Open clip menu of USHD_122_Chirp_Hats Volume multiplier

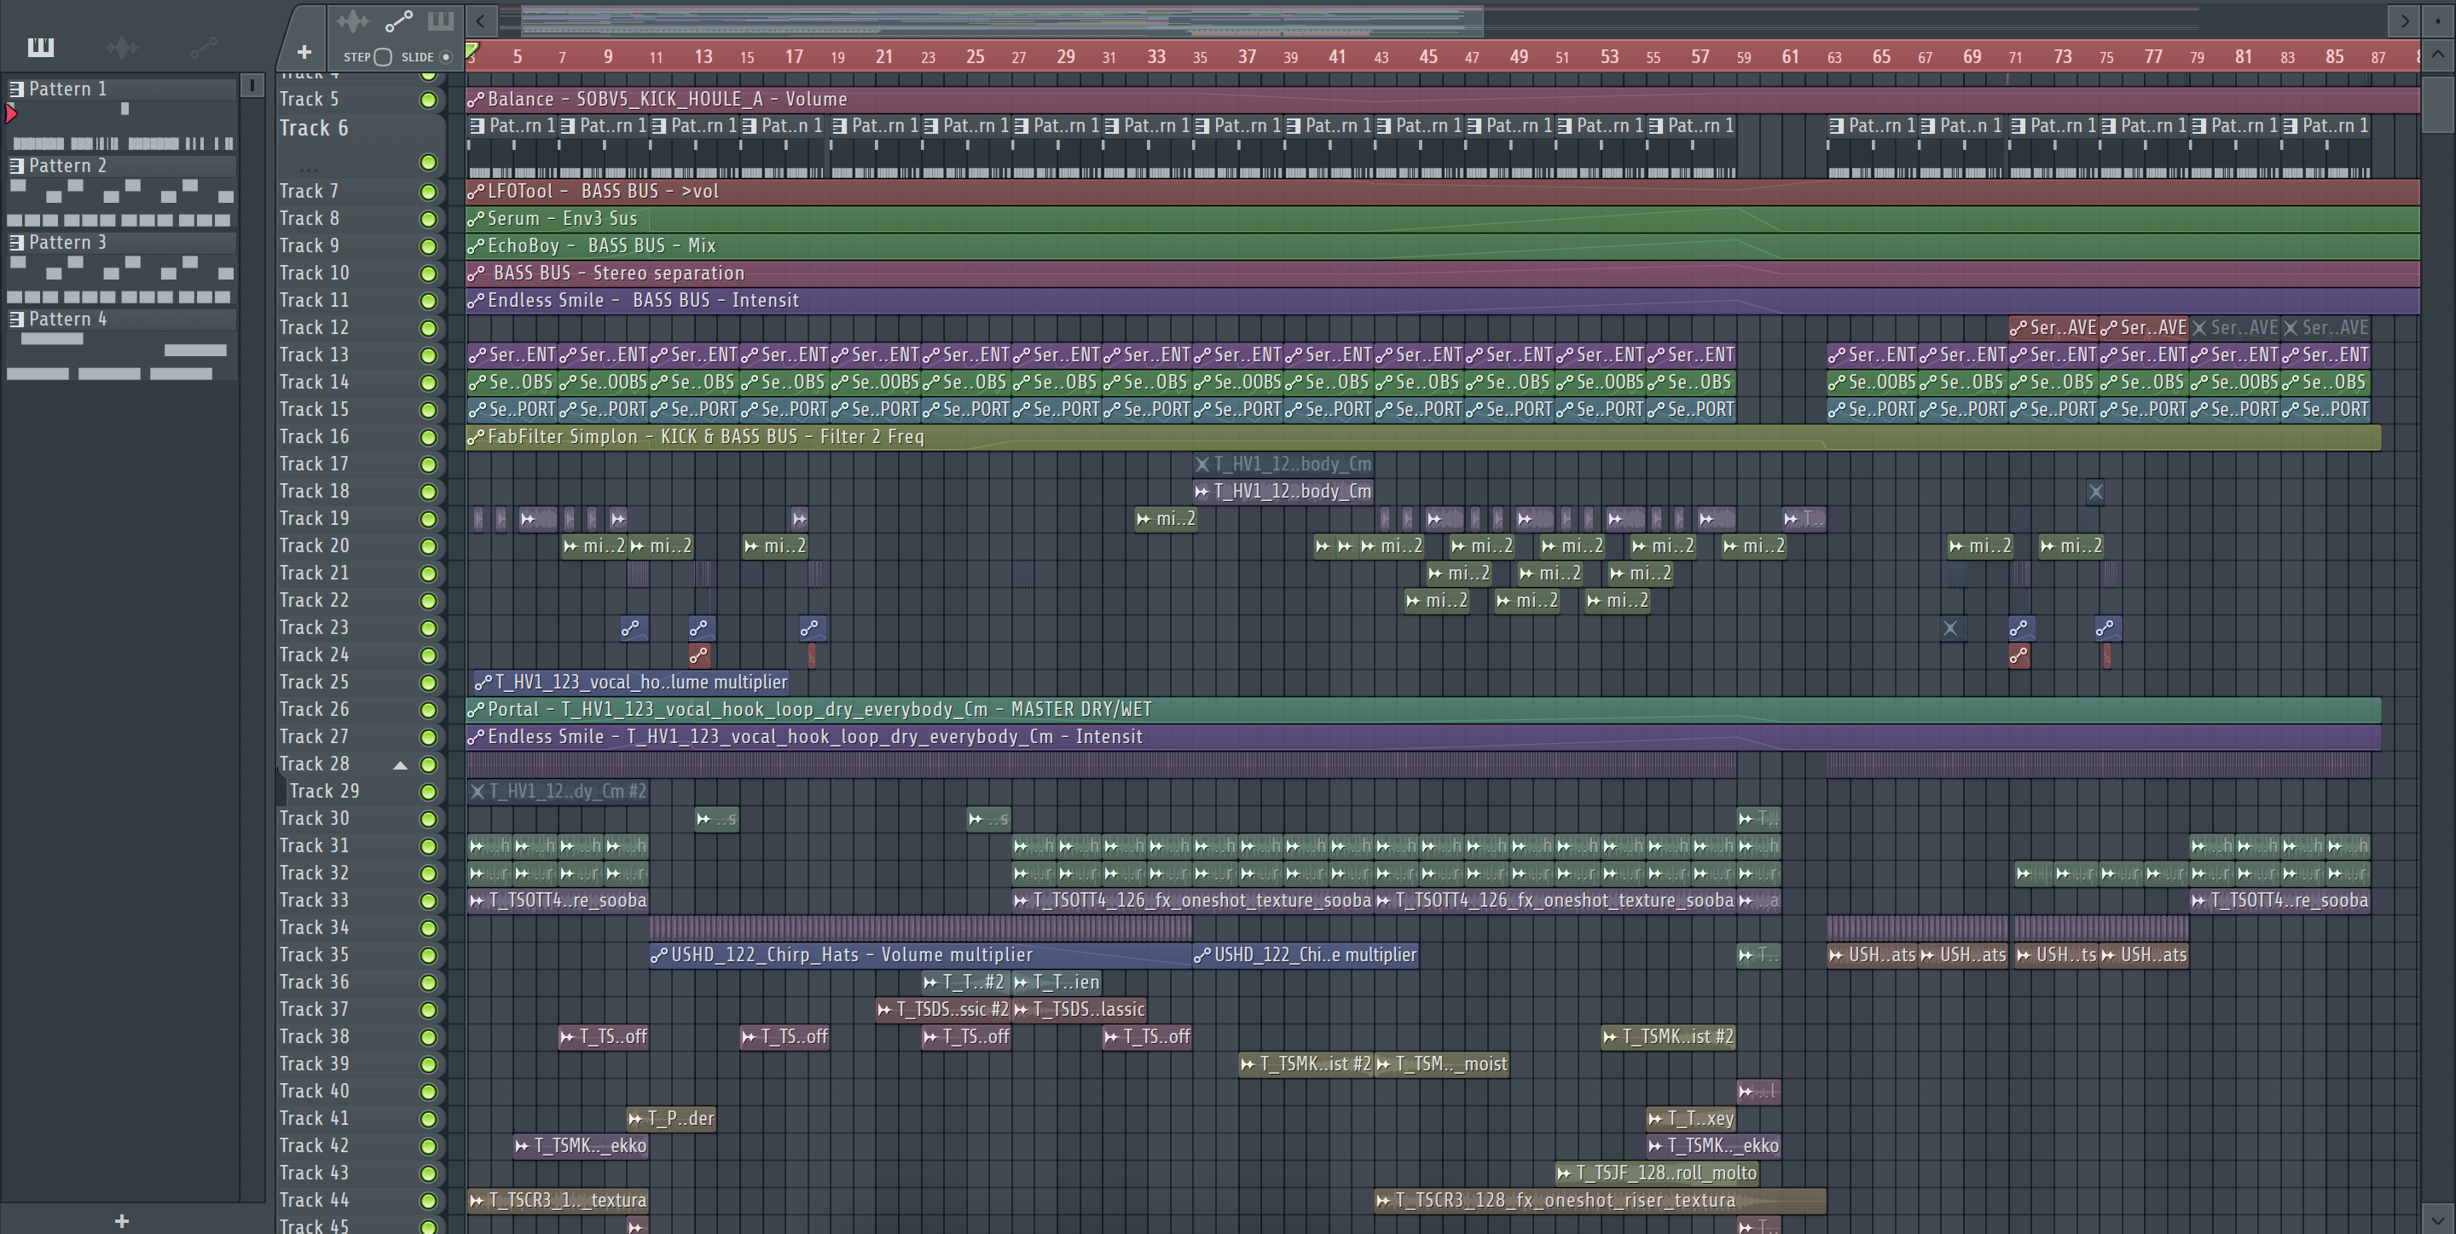coord(659,954)
